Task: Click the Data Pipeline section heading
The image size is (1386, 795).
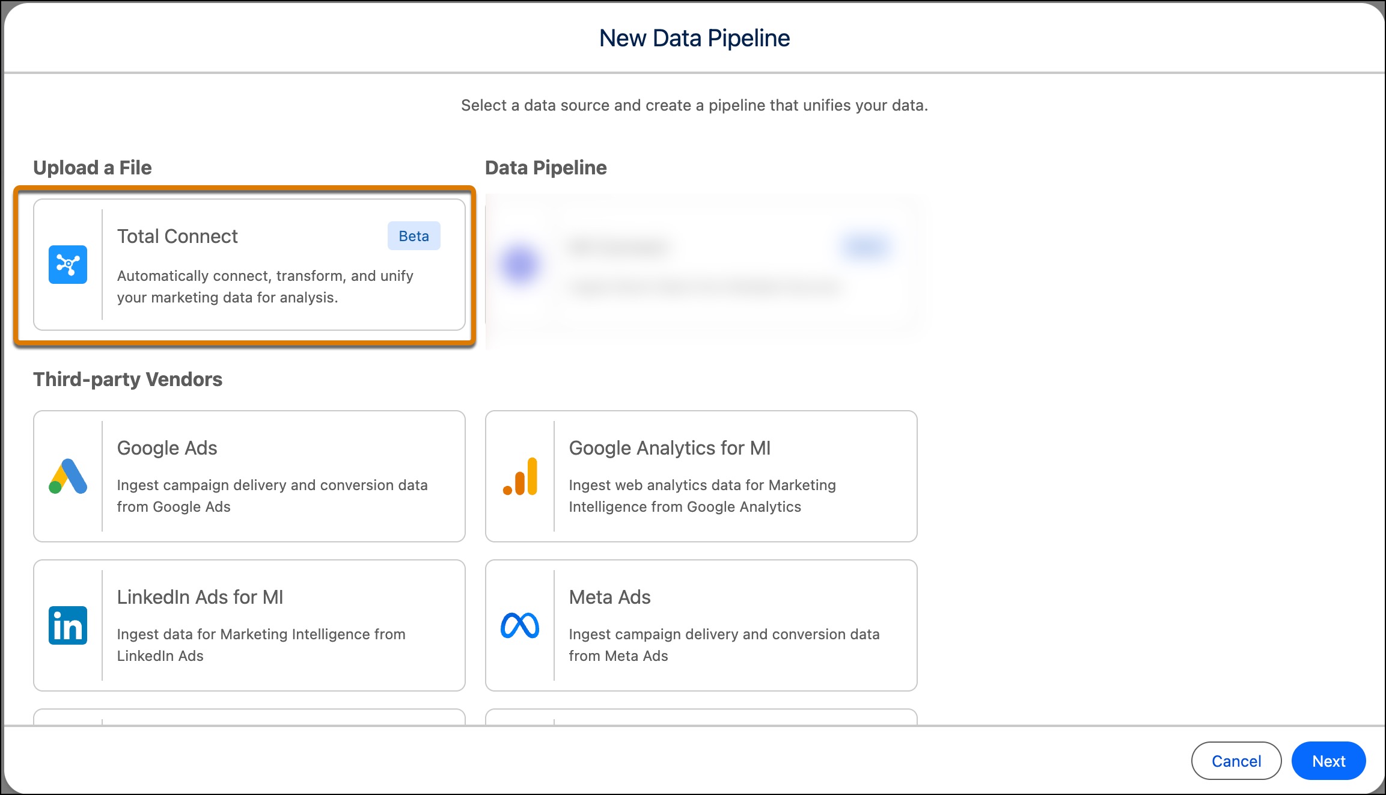Action: [x=545, y=167]
